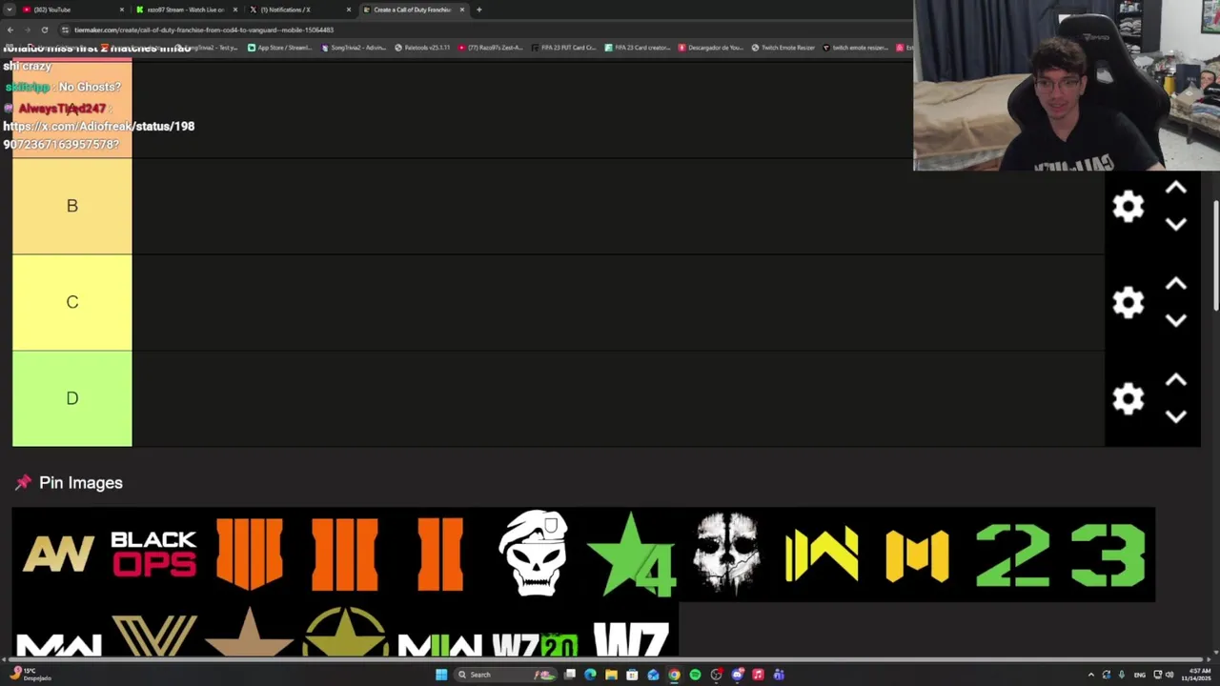Image resolution: width=1220 pixels, height=686 pixels.
Task: Select the tan star logo image
Action: coord(250,631)
